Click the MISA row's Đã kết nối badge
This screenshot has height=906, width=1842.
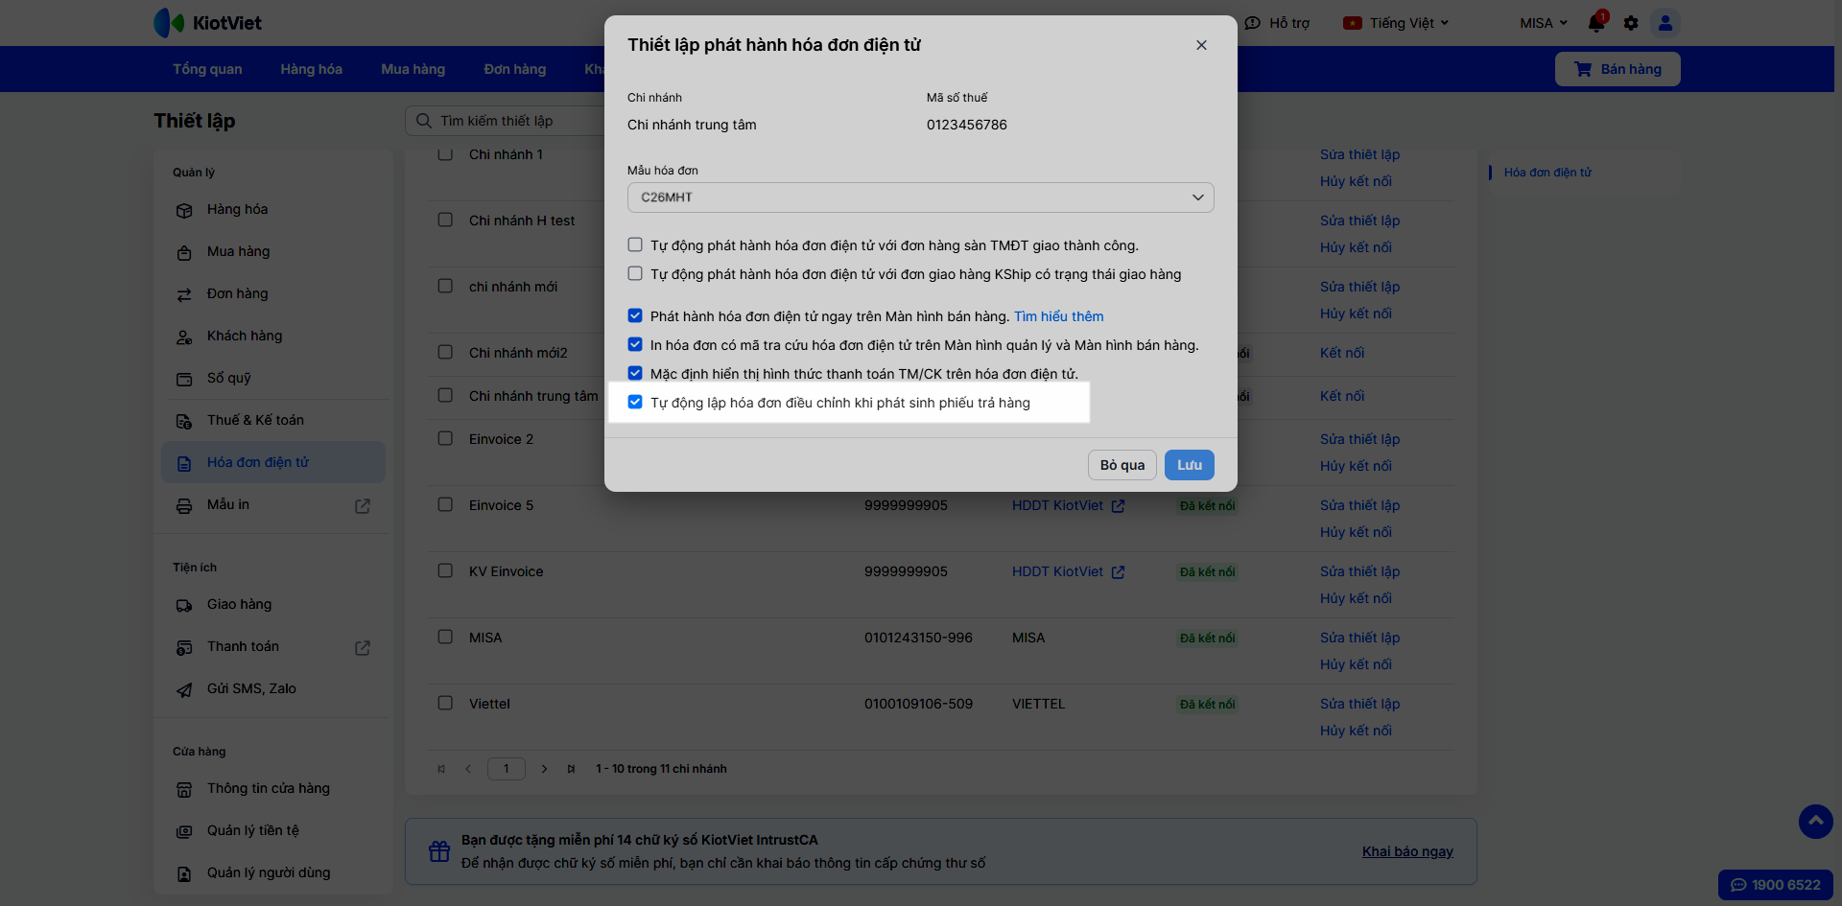(x=1208, y=639)
